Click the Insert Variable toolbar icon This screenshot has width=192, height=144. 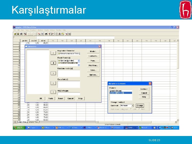point(53,34)
